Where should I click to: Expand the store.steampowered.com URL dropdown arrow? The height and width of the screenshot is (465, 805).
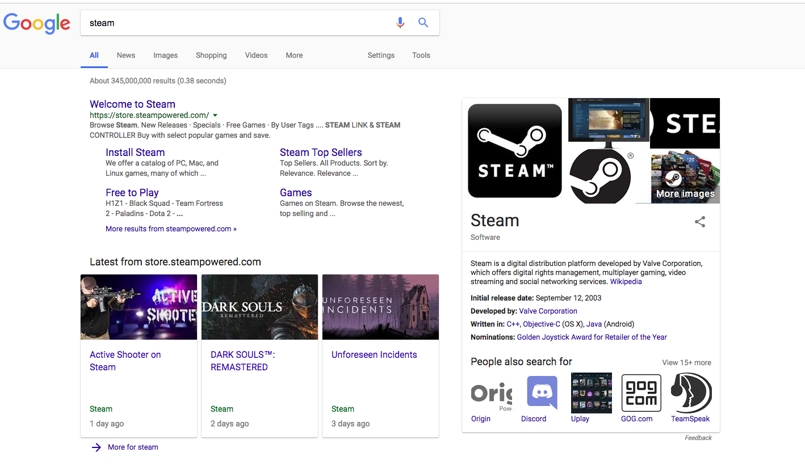[215, 115]
